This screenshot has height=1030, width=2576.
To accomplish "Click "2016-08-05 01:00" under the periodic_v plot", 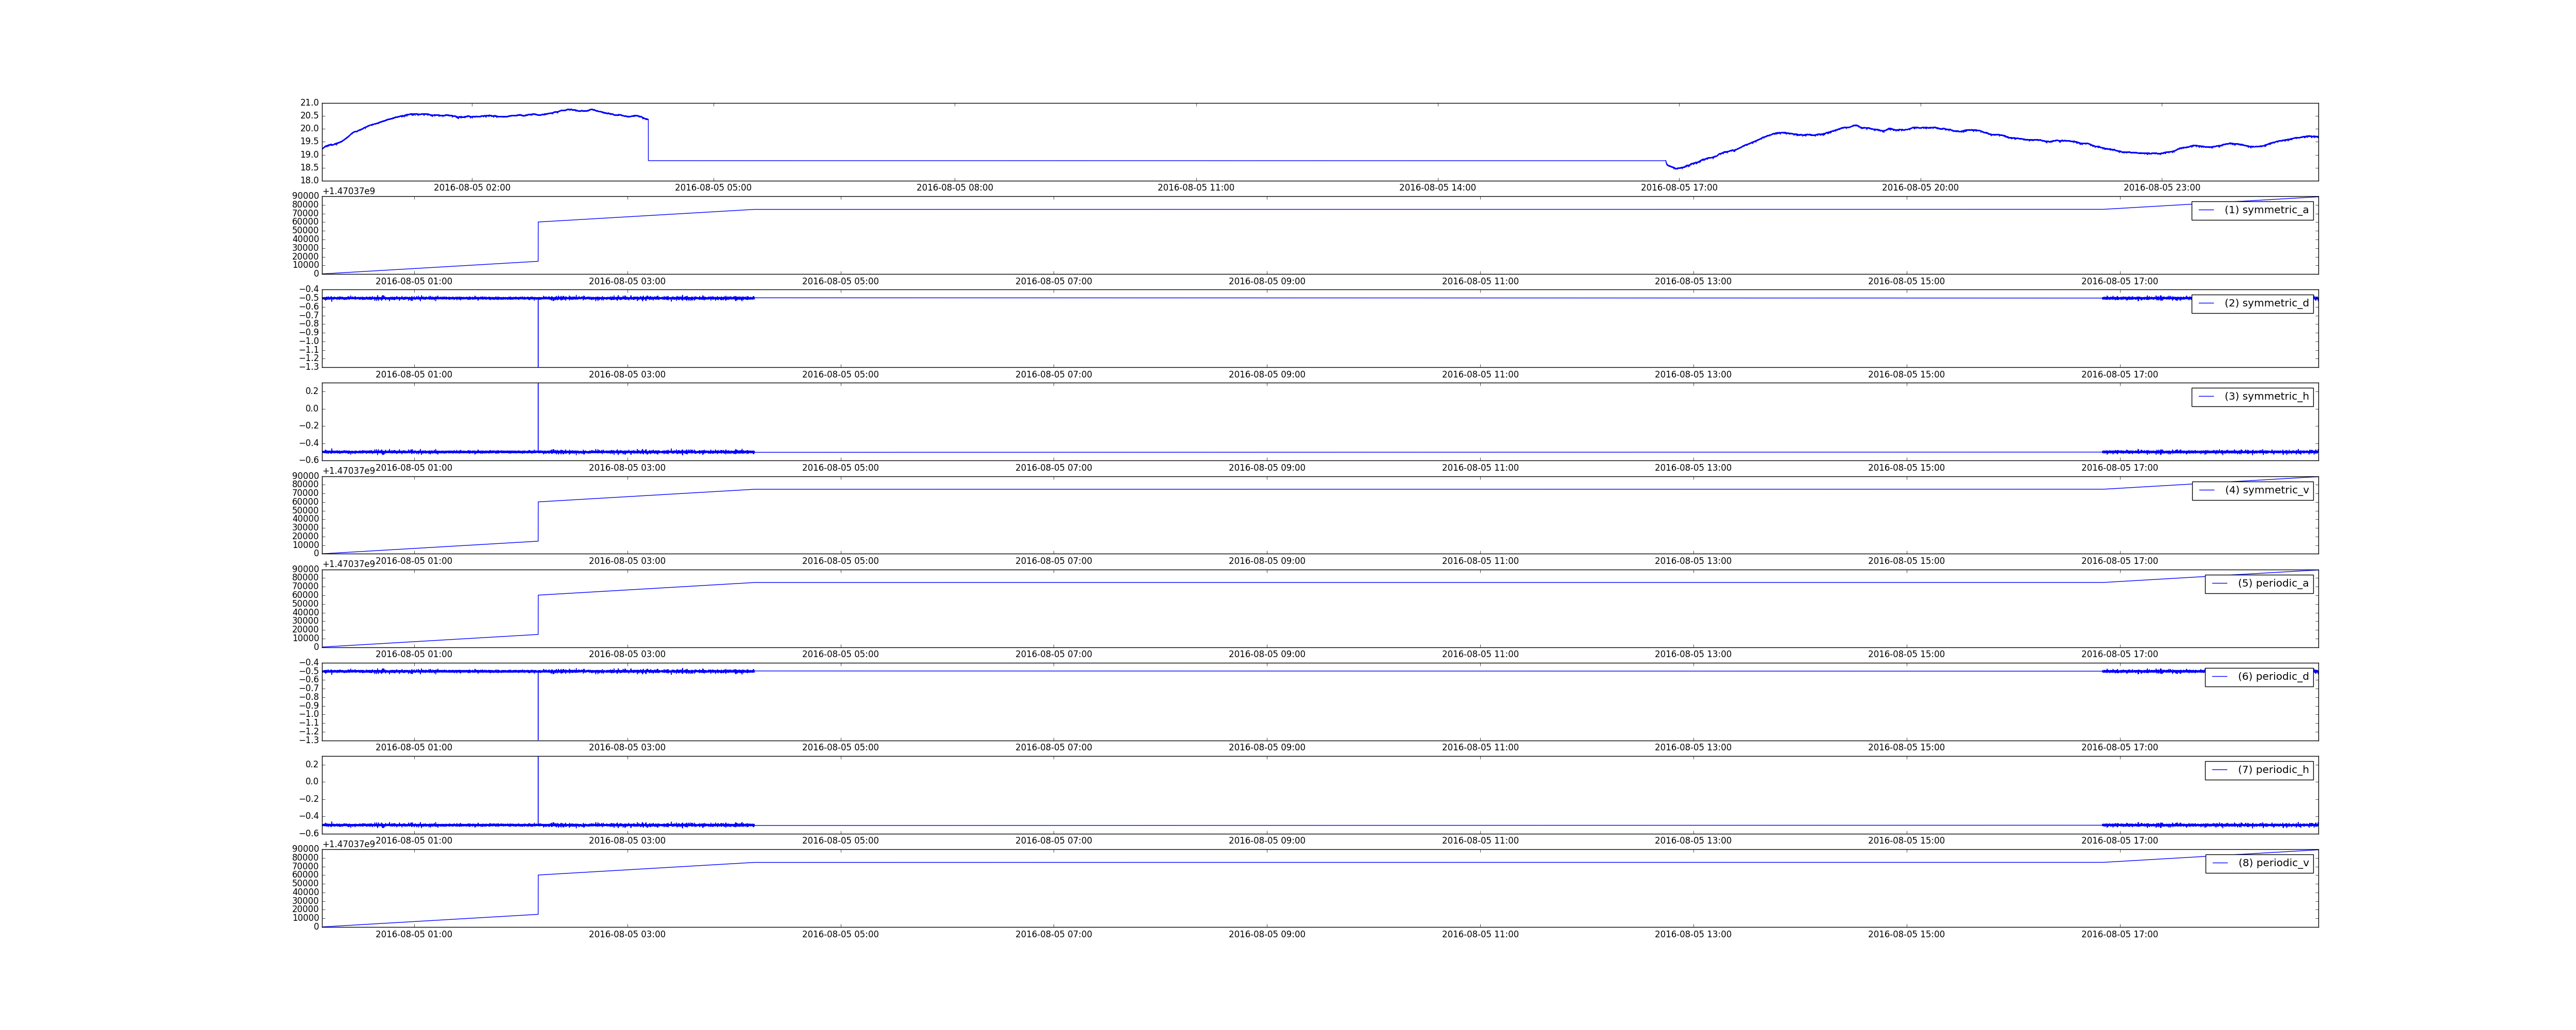I will (x=414, y=934).
